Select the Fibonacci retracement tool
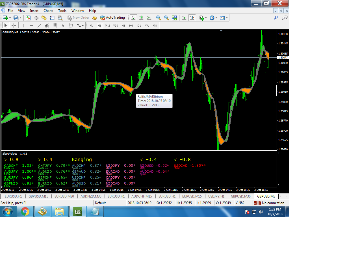This screenshot has width=347, height=260. [55, 25]
